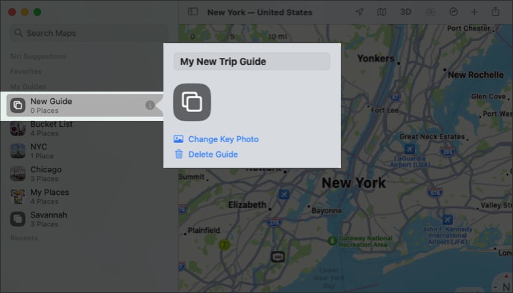Viewport: 513px width, 293px height.
Task: Click the Glen Cove map label
Action: coord(489,97)
